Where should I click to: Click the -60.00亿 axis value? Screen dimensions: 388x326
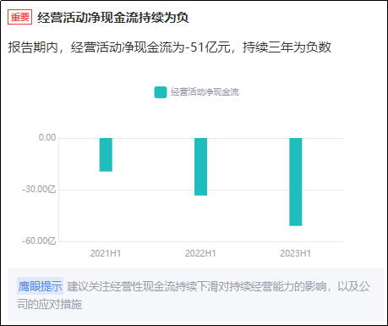39,241
